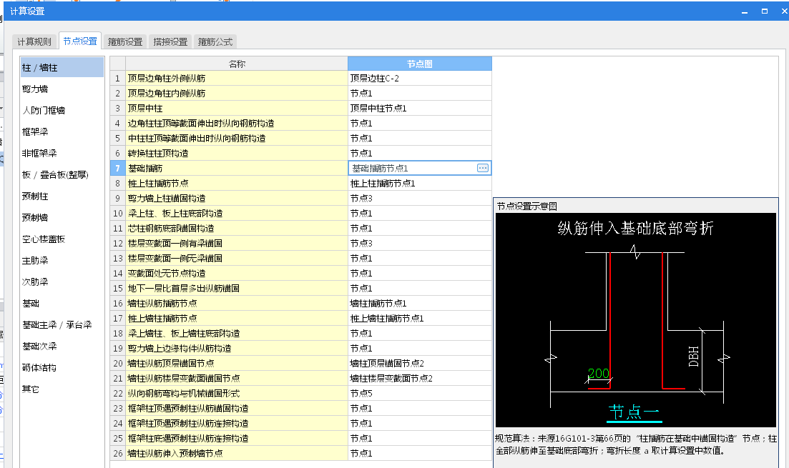
Task: Select 其它 category
Action: tap(62, 389)
